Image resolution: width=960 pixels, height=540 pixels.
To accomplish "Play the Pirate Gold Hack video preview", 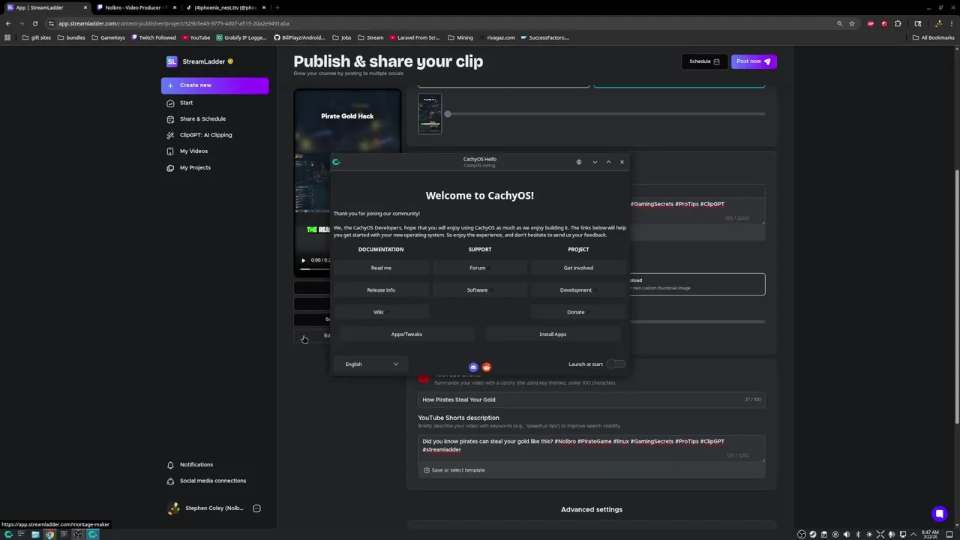I will [304, 260].
